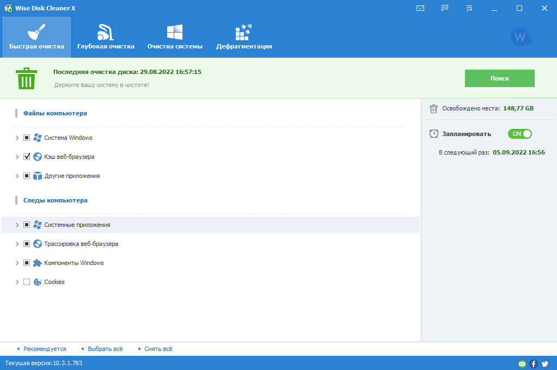The width and height of the screenshot is (557, 370).
Task: Click the green trash bin icon
Action: coord(26,78)
